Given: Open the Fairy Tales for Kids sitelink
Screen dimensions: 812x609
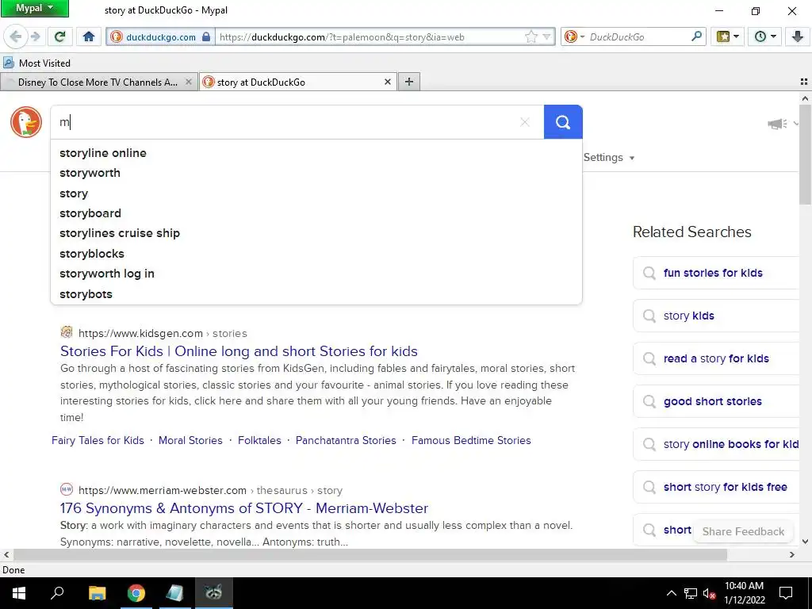Looking at the screenshot, I should click(x=98, y=440).
